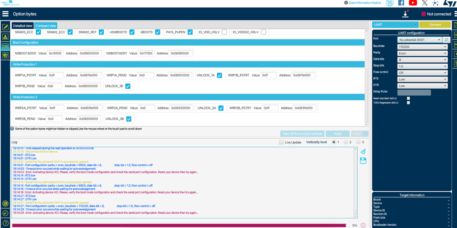
Task: Open Memory & File editing pencil icon
Action: coord(5,27)
